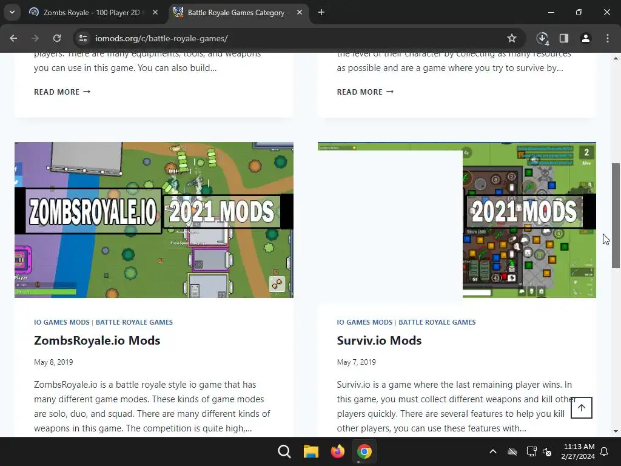Open a new browser tab

321,12
